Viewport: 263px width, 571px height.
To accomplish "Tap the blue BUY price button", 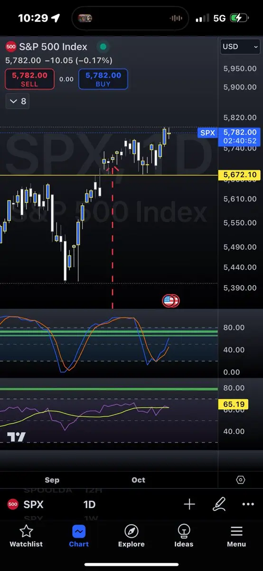I will [x=103, y=79].
